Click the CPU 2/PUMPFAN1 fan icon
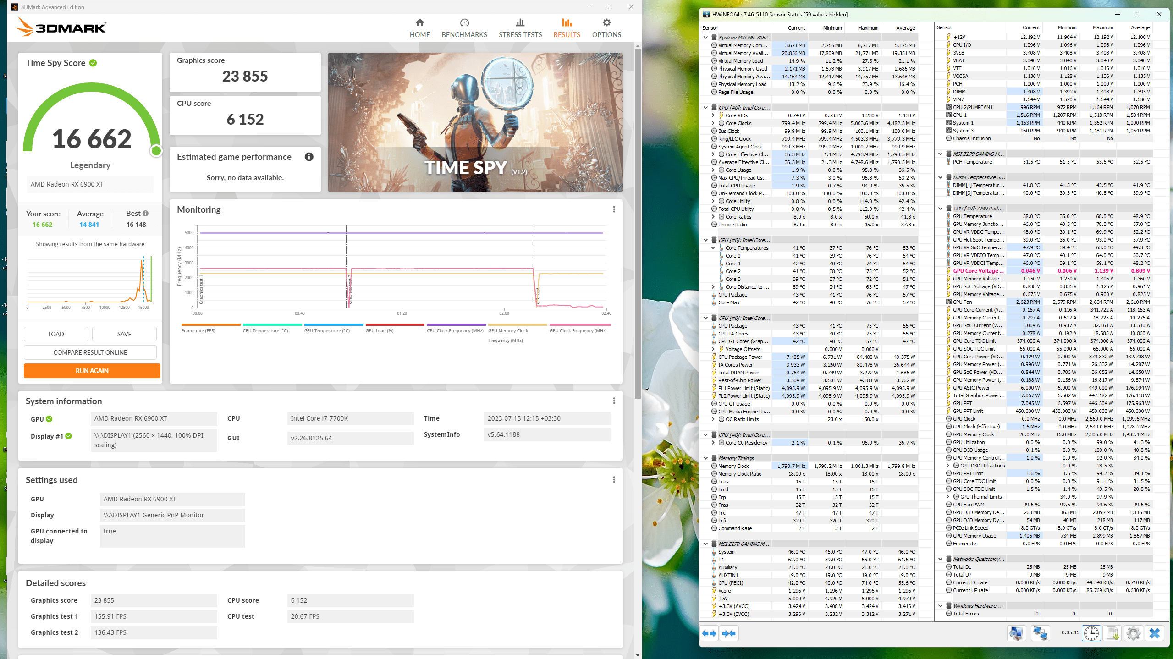This screenshot has height=659, width=1173. point(949,107)
